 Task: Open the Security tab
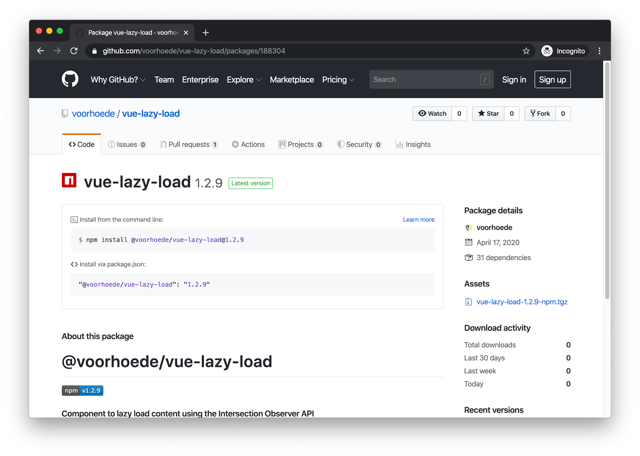pyautogui.click(x=359, y=144)
